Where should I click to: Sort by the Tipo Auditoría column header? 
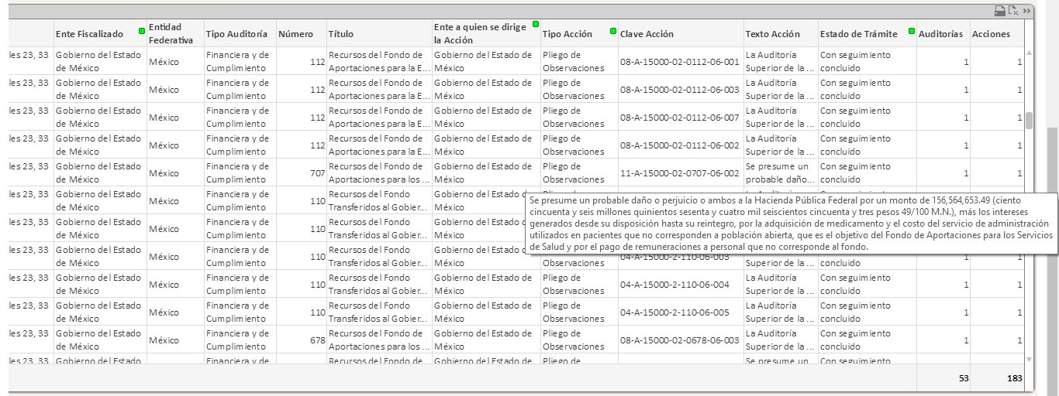(236, 34)
